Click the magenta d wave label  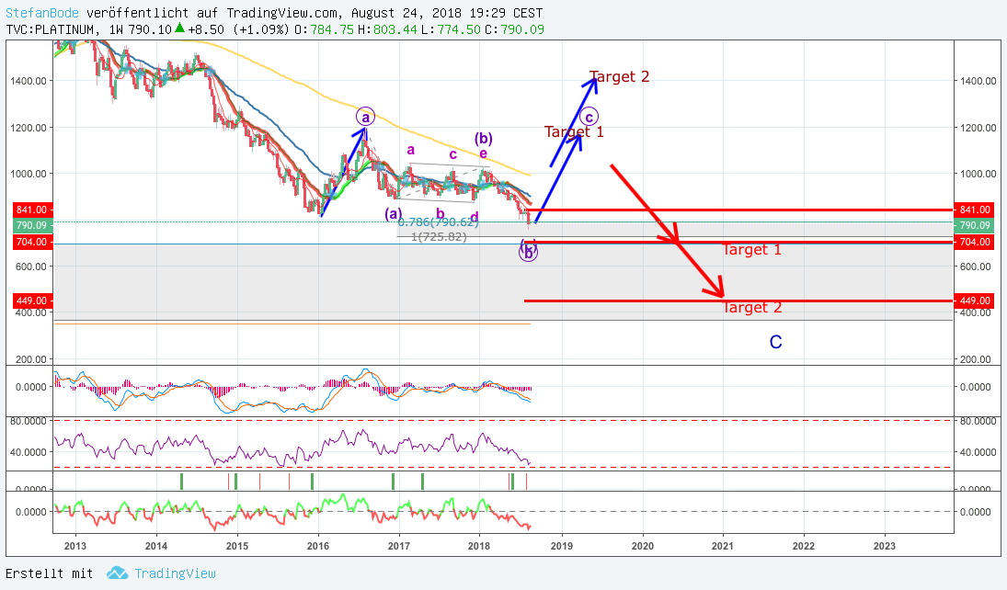(474, 218)
